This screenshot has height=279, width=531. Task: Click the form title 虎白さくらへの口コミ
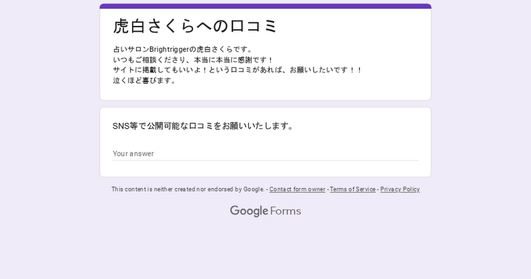pyautogui.click(x=195, y=26)
